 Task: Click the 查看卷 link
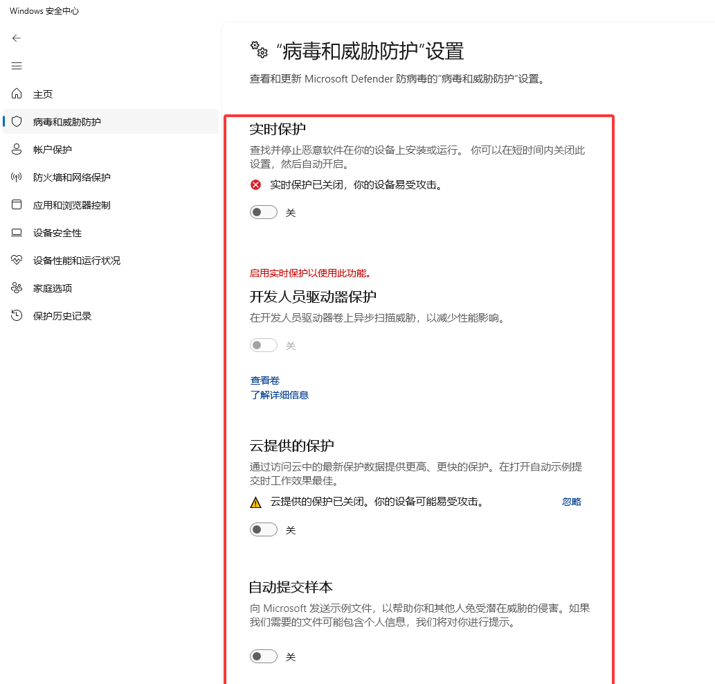[265, 380]
